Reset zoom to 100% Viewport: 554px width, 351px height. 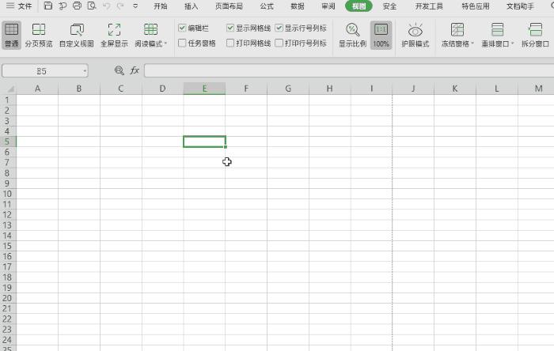pos(381,35)
